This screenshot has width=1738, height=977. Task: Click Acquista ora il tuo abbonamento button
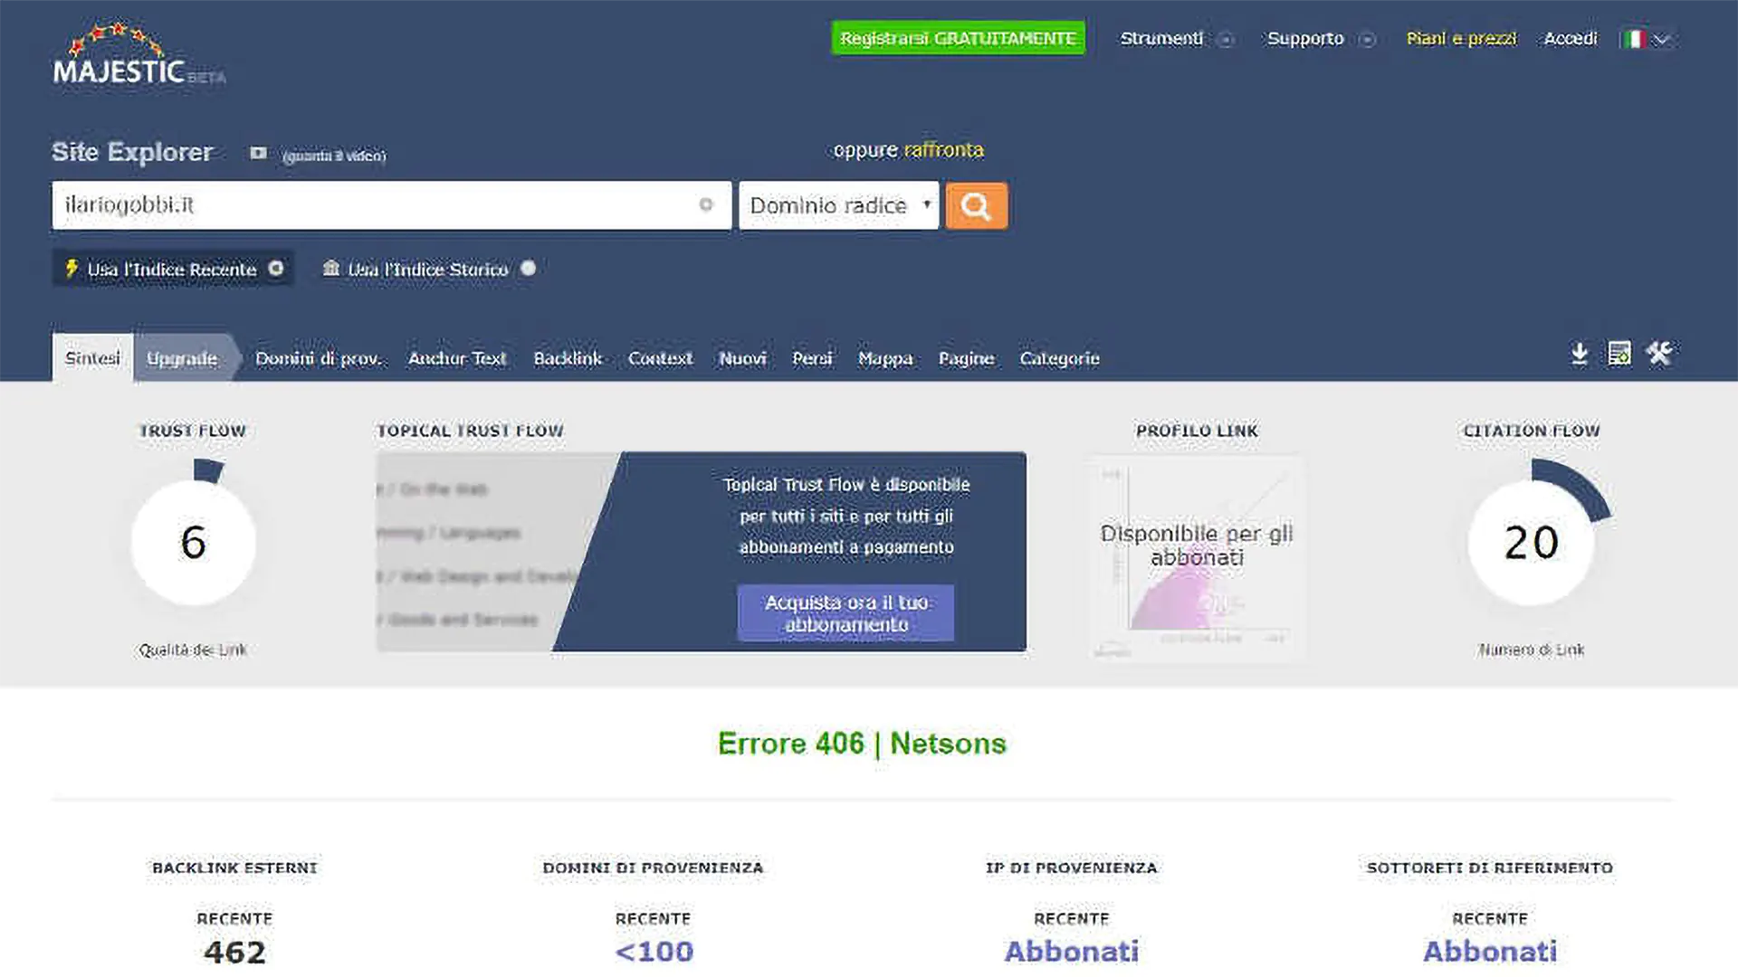(x=845, y=613)
